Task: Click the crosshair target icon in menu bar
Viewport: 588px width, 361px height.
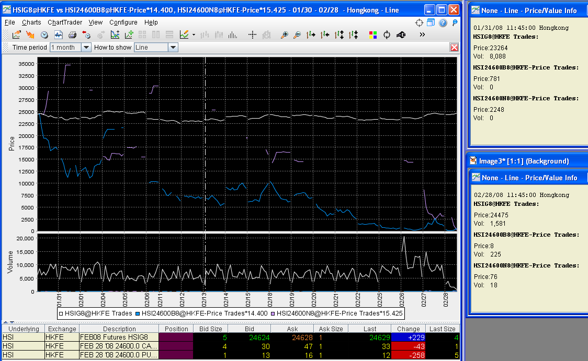Action: pyautogui.click(x=419, y=23)
